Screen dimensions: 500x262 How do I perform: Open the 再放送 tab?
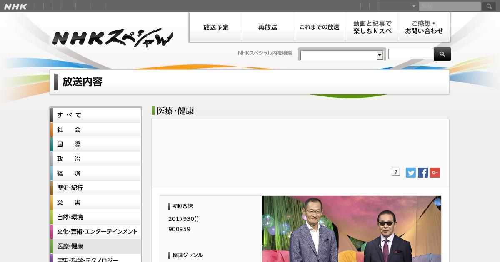(x=268, y=27)
